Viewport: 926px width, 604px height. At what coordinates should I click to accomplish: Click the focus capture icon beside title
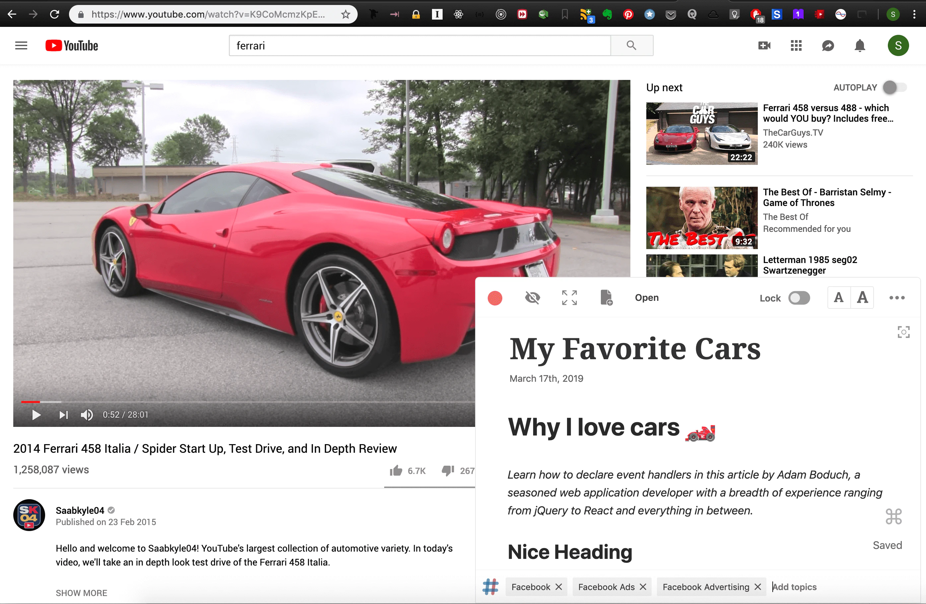click(903, 332)
